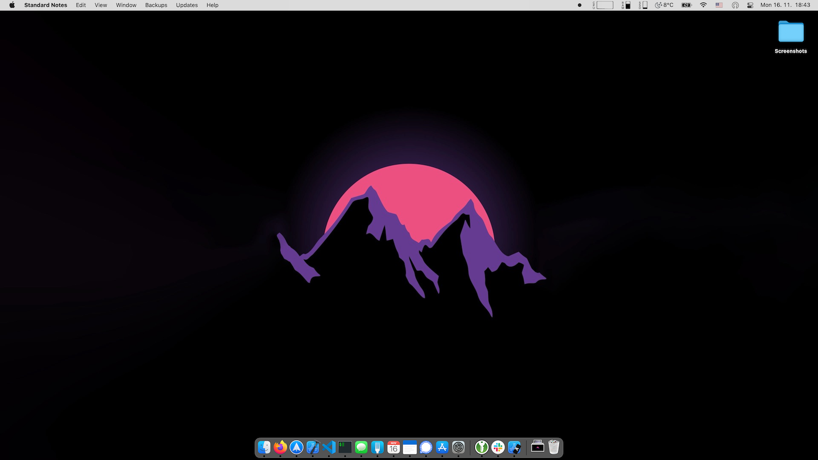The height and width of the screenshot is (460, 818).
Task: Open the Updates menu in the menu bar
Action: 186,5
